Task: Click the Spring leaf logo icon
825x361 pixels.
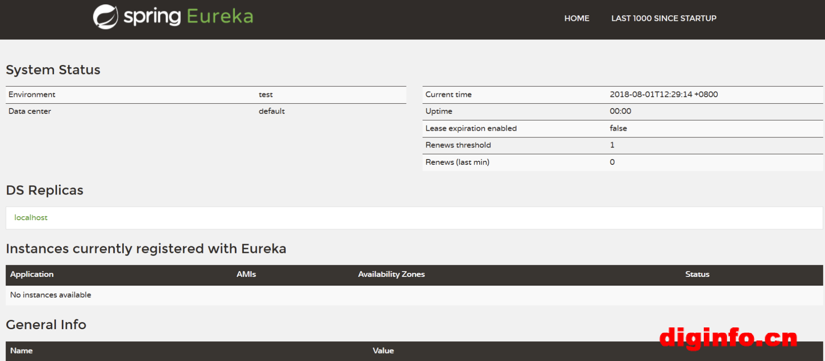Action: pos(105,17)
